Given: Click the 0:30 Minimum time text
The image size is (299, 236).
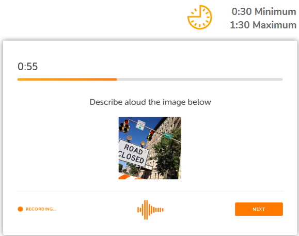Looking at the screenshot, I should pyautogui.click(x=264, y=12).
